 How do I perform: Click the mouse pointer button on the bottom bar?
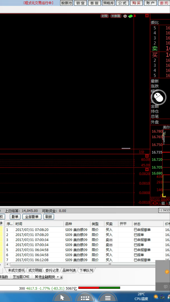(x=62, y=297)
